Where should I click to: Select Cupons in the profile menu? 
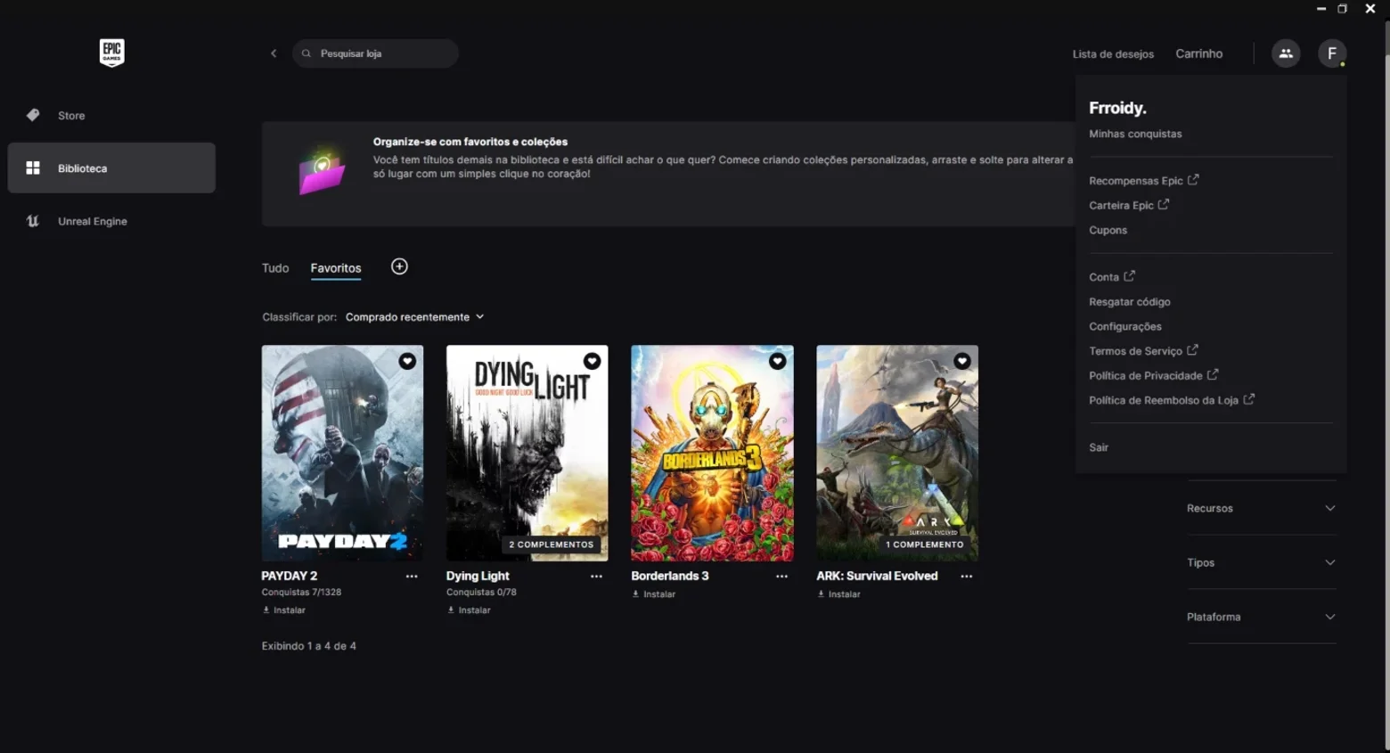[x=1108, y=230]
